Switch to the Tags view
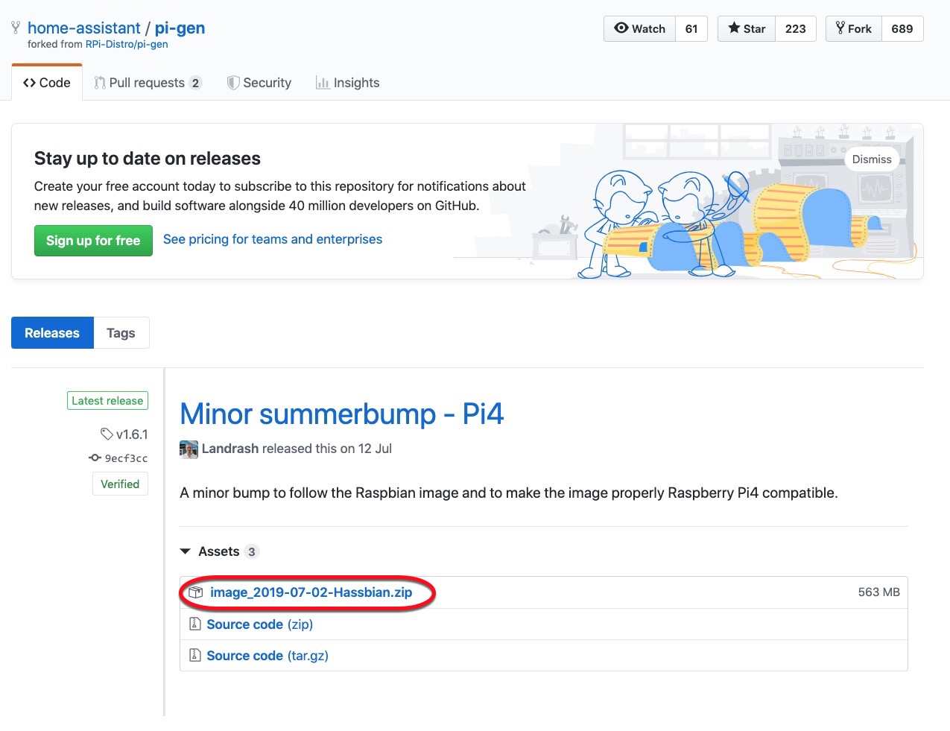The width and height of the screenshot is (950, 731). 121,333
